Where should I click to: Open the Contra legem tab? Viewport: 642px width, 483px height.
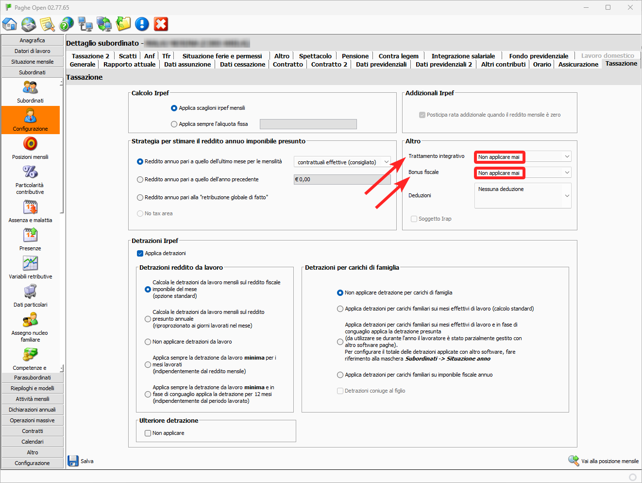[398, 56]
